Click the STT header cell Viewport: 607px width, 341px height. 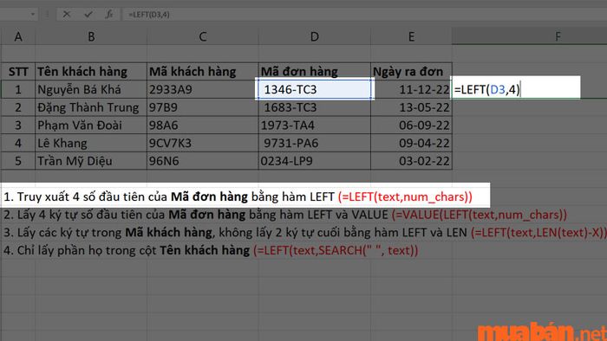tap(18, 72)
